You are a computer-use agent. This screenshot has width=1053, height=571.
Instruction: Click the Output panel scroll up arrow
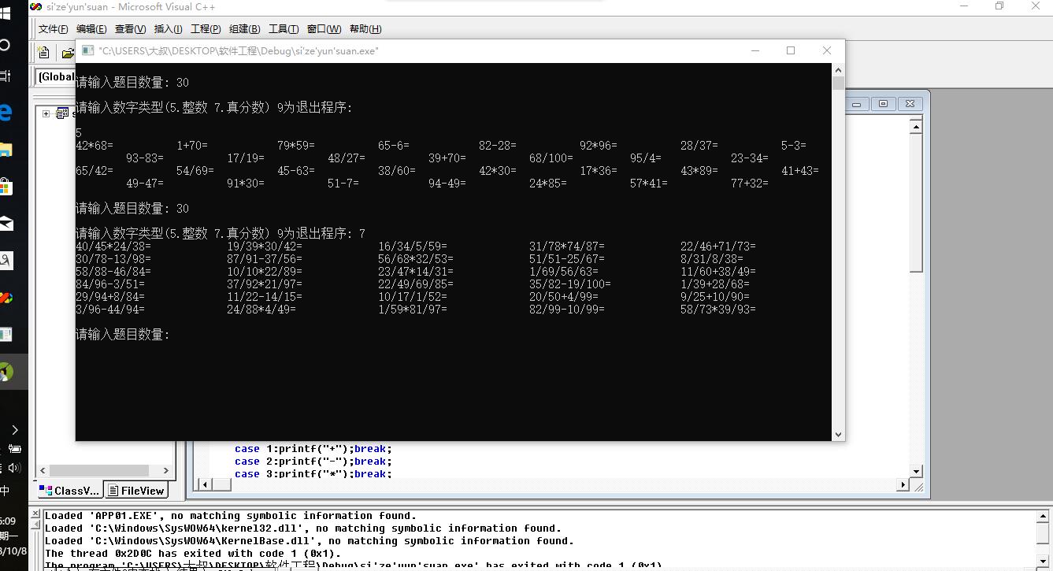coord(1043,517)
